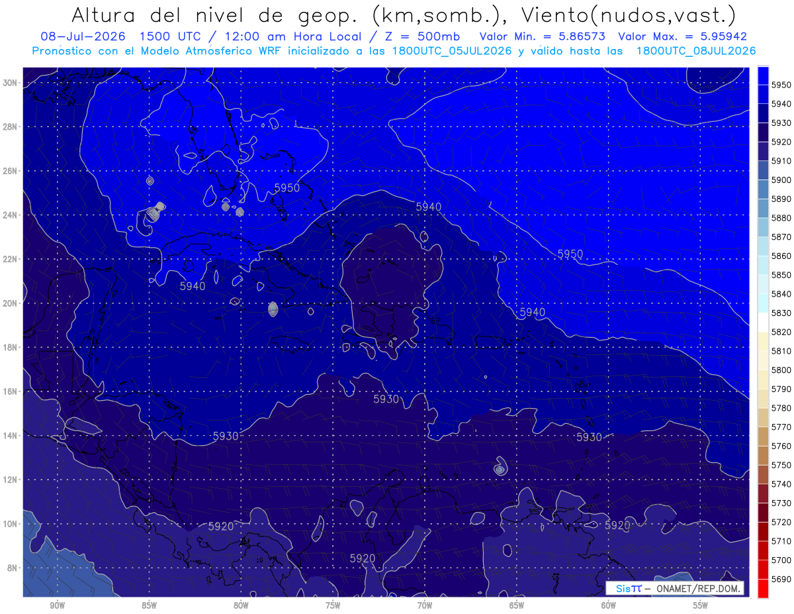Click the '5830' colorbar legend value
794x614 pixels.
pos(782,313)
